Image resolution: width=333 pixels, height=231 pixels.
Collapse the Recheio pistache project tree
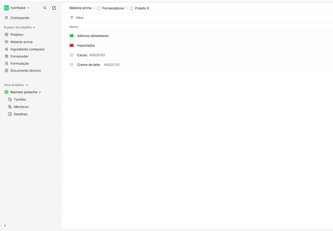pos(40,92)
